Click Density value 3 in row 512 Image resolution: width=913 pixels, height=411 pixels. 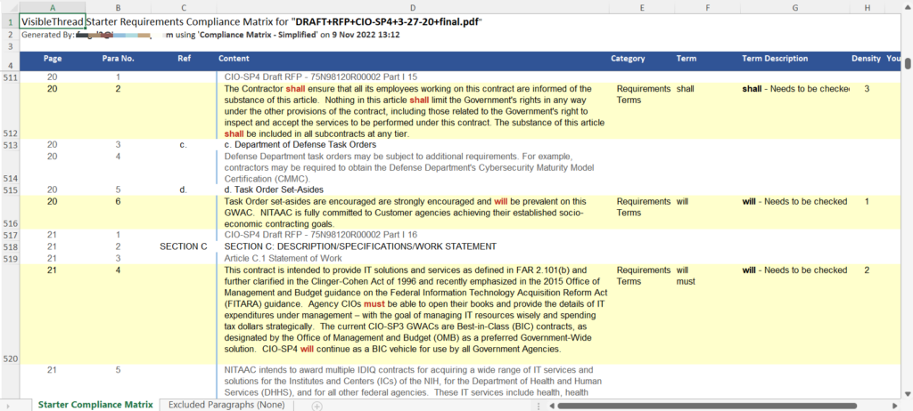[867, 110]
